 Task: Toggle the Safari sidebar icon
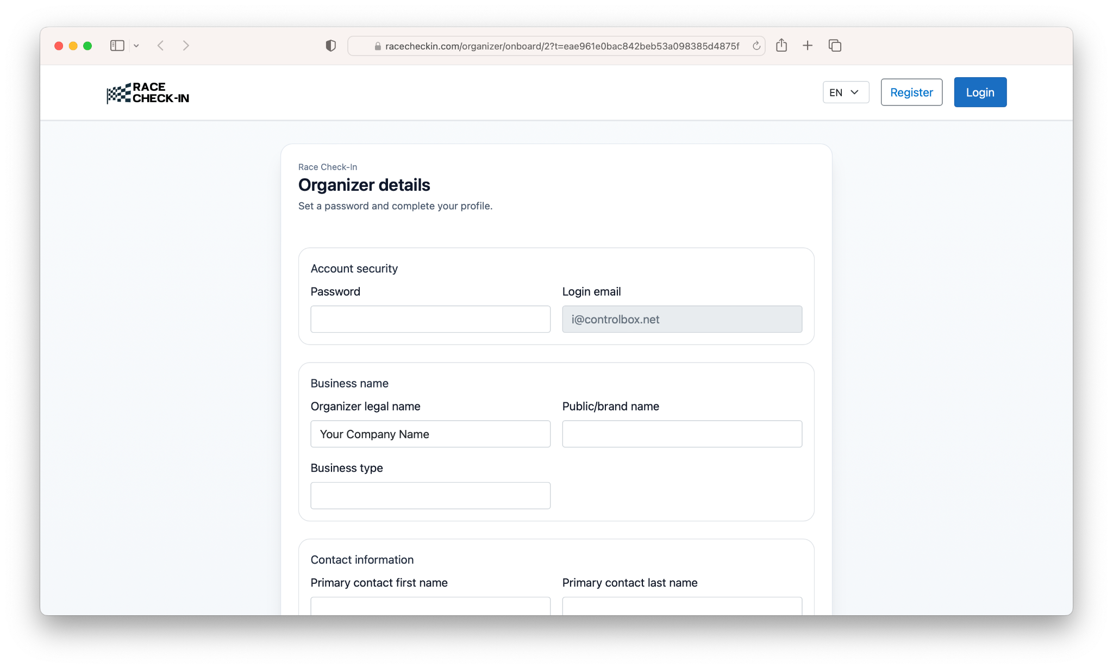117,46
